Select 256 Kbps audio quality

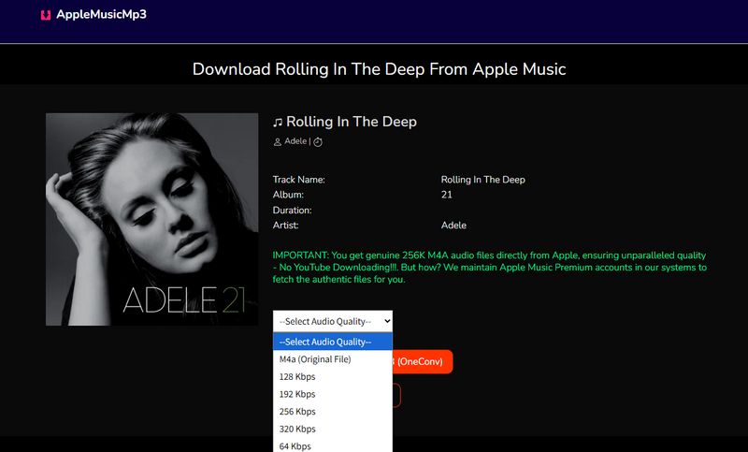point(333,412)
